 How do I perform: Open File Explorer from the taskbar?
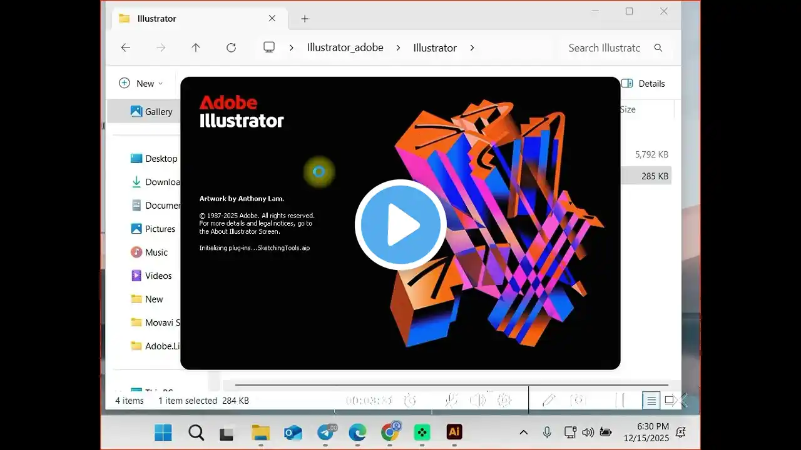(260, 432)
